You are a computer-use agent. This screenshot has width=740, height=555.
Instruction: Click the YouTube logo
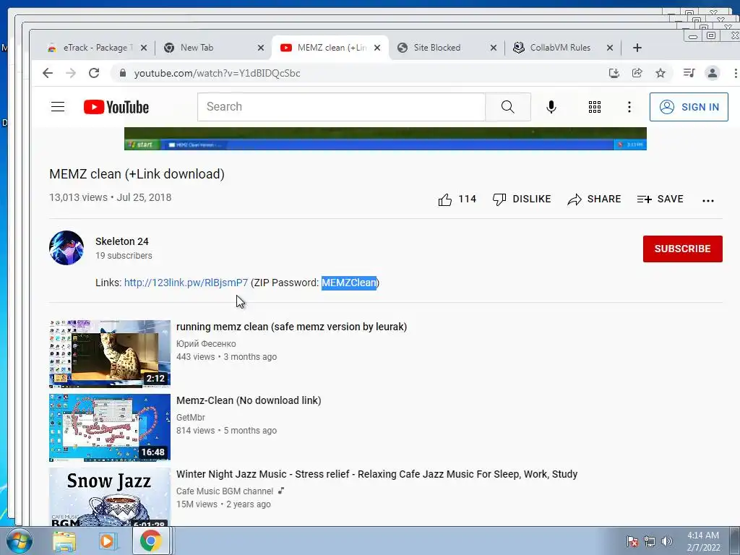pyautogui.click(x=116, y=107)
